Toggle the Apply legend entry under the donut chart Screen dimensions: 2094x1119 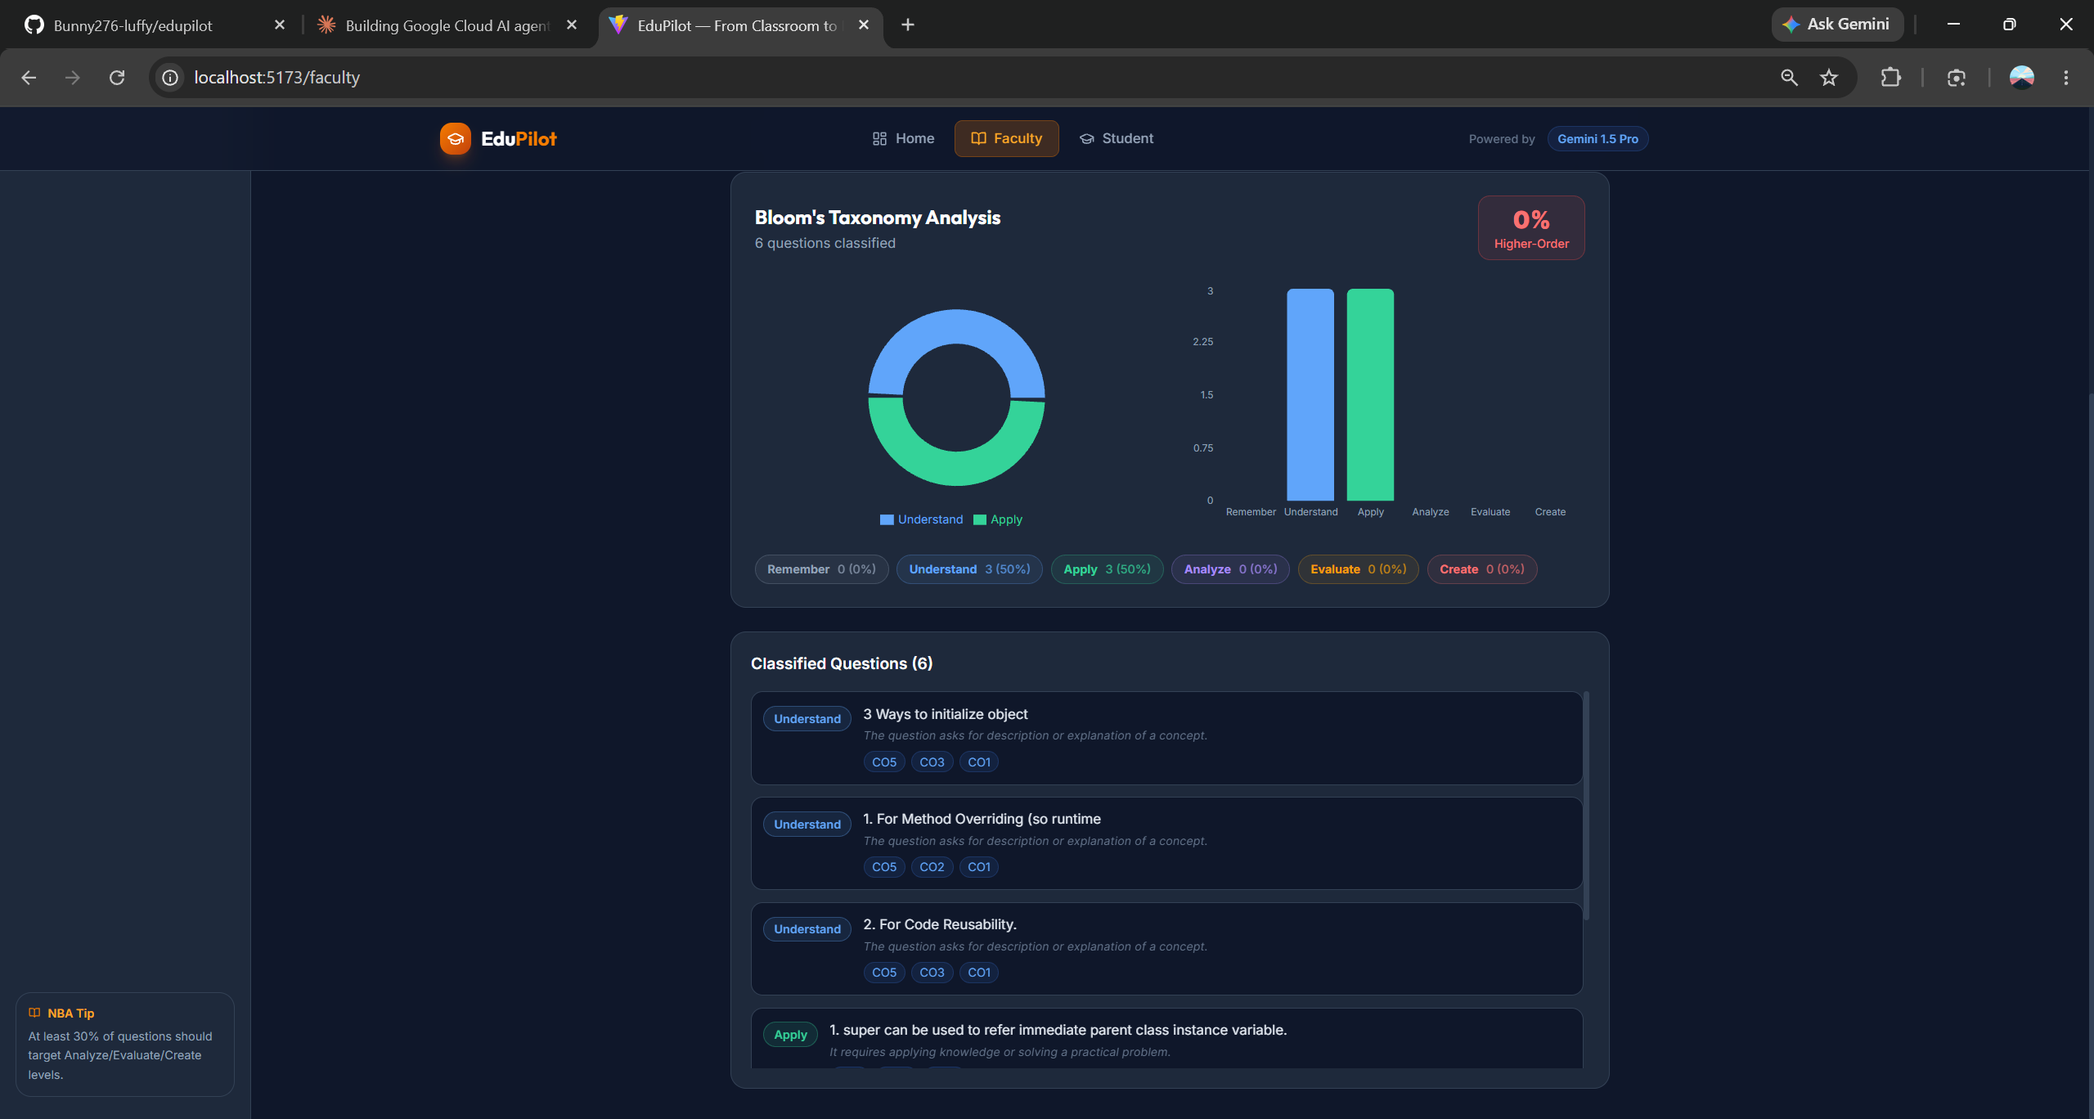(x=998, y=519)
